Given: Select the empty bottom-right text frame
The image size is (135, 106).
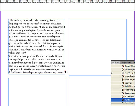Looking at the screenshot, I should (x=90, y=92).
